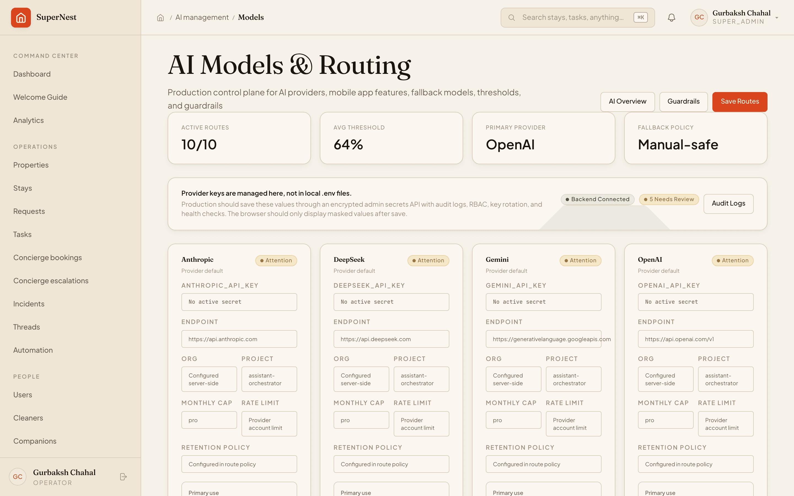
Task: Click the SuperNest home logo icon
Action: 21,17
